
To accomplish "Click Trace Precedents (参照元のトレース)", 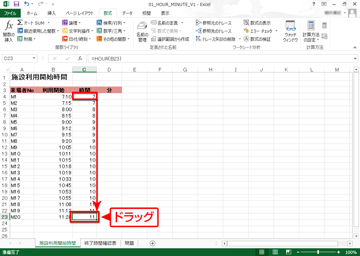I will (214, 23).
